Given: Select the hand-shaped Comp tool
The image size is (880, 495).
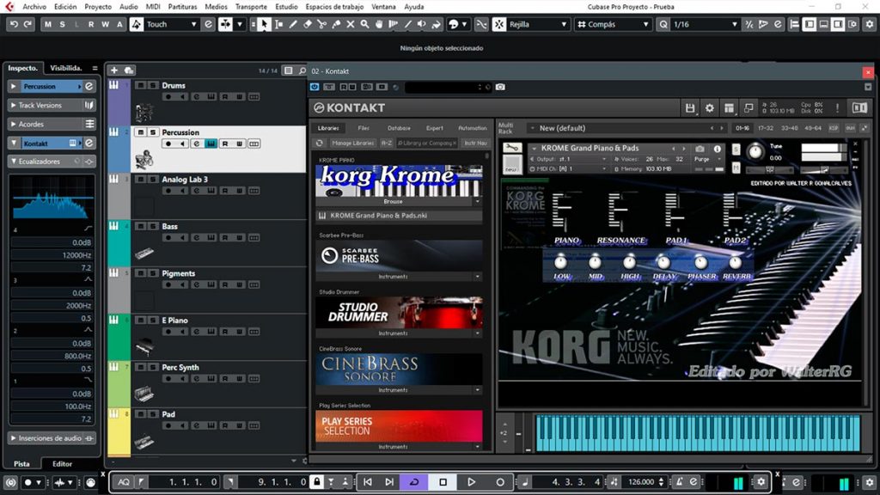Looking at the screenshot, I should coord(379,24).
